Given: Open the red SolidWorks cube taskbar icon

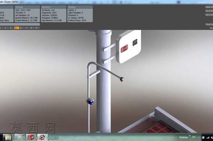Looking at the screenshot, I should (31, 137).
